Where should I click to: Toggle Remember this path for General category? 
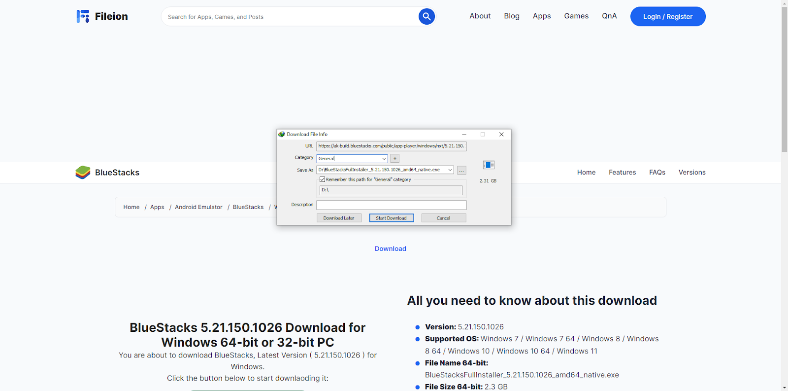point(322,179)
